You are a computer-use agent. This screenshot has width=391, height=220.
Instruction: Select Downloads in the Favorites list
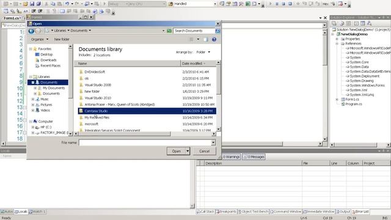coord(48,60)
